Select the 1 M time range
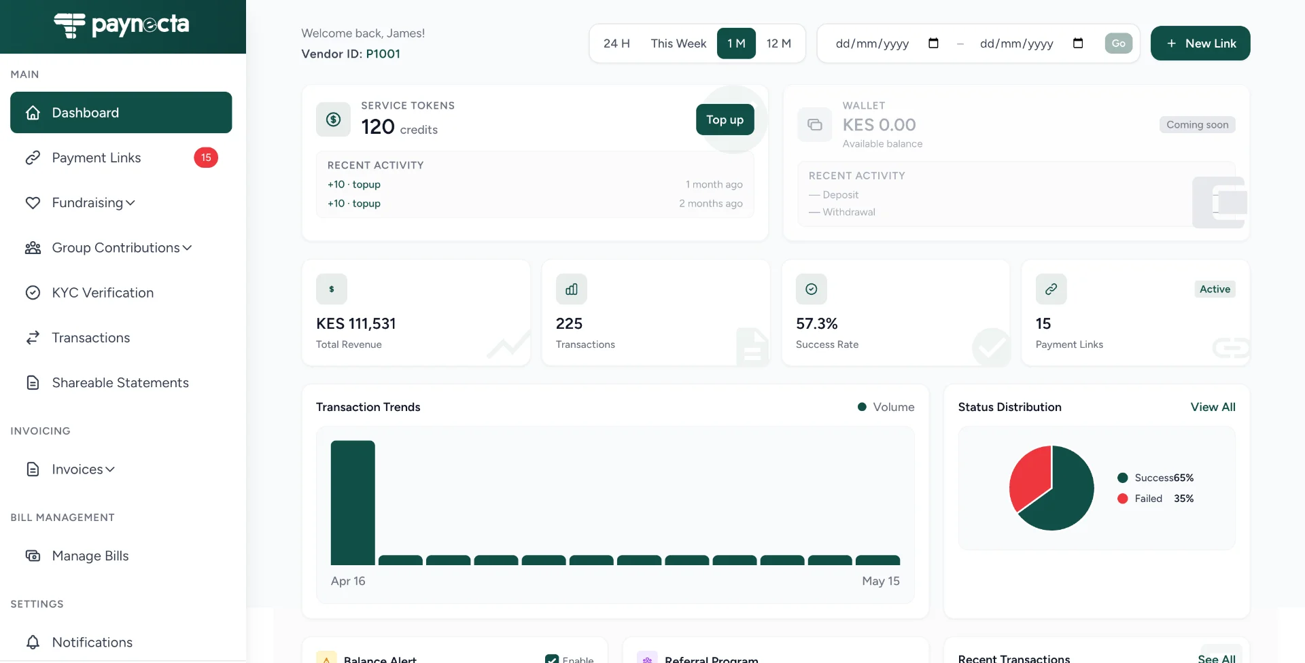The width and height of the screenshot is (1305, 663). [736, 43]
